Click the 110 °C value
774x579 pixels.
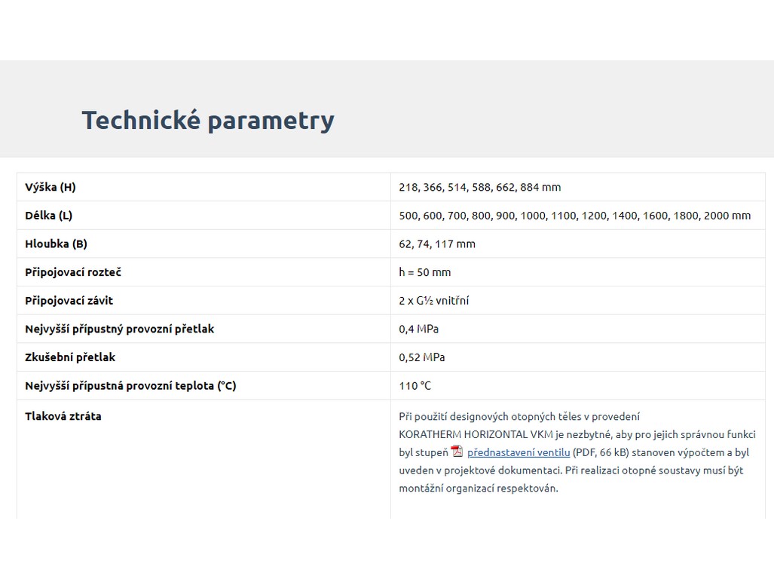[415, 386]
